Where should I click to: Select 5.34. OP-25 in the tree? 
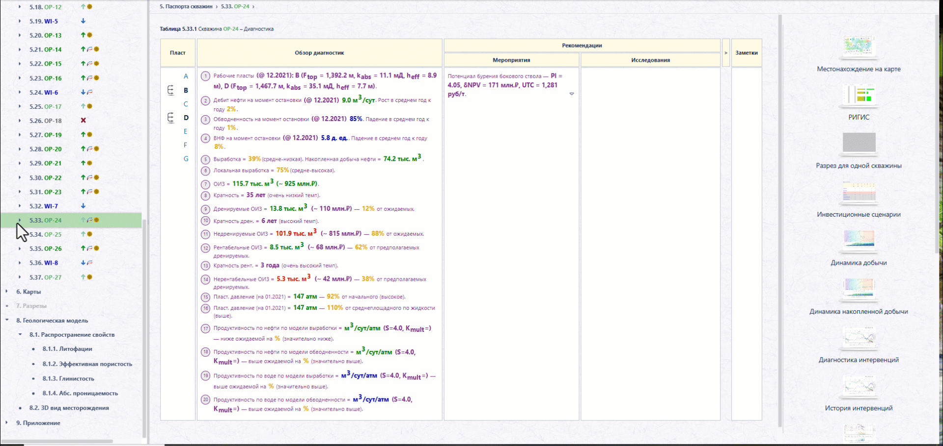click(x=45, y=234)
